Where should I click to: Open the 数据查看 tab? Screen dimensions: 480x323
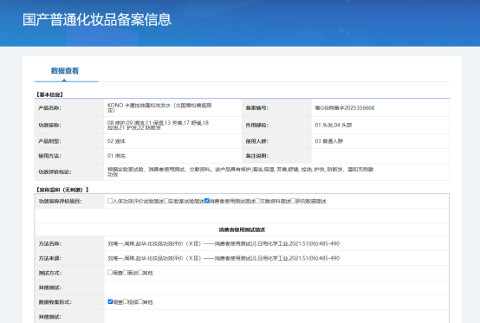pos(65,71)
